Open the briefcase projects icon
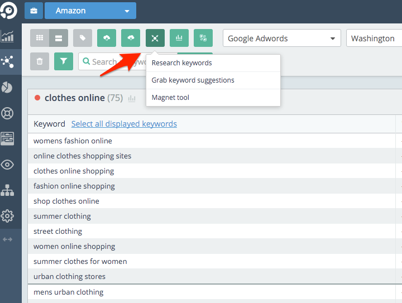The image size is (402, 303). pyautogui.click(x=33, y=11)
